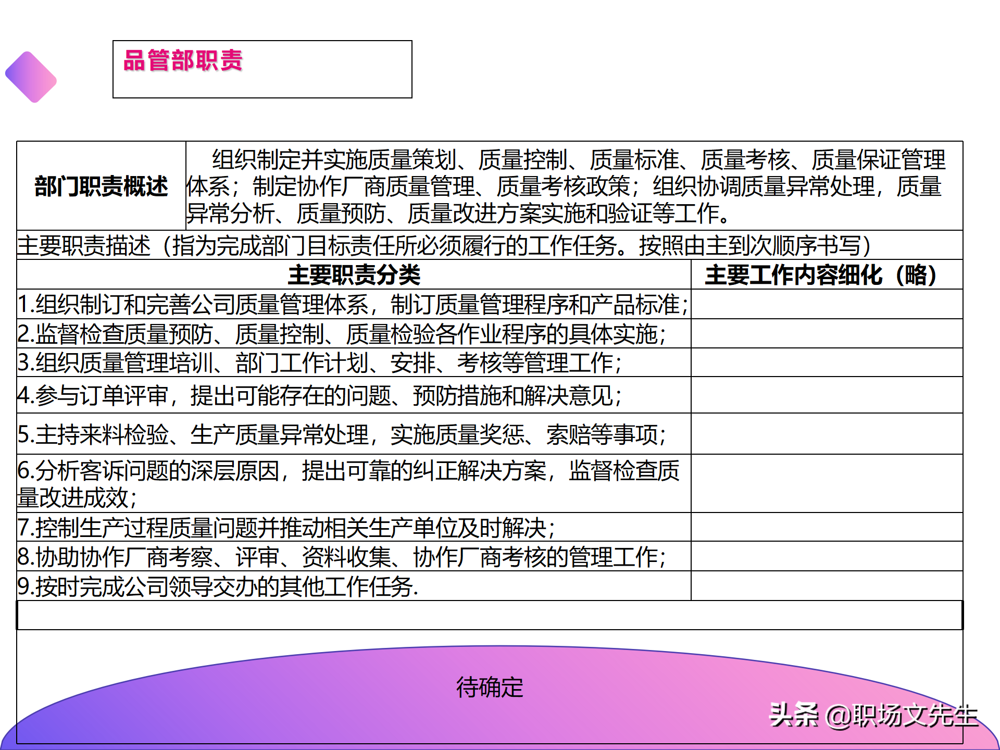Click row 8.协助协作厂商考察

[x=354, y=556]
